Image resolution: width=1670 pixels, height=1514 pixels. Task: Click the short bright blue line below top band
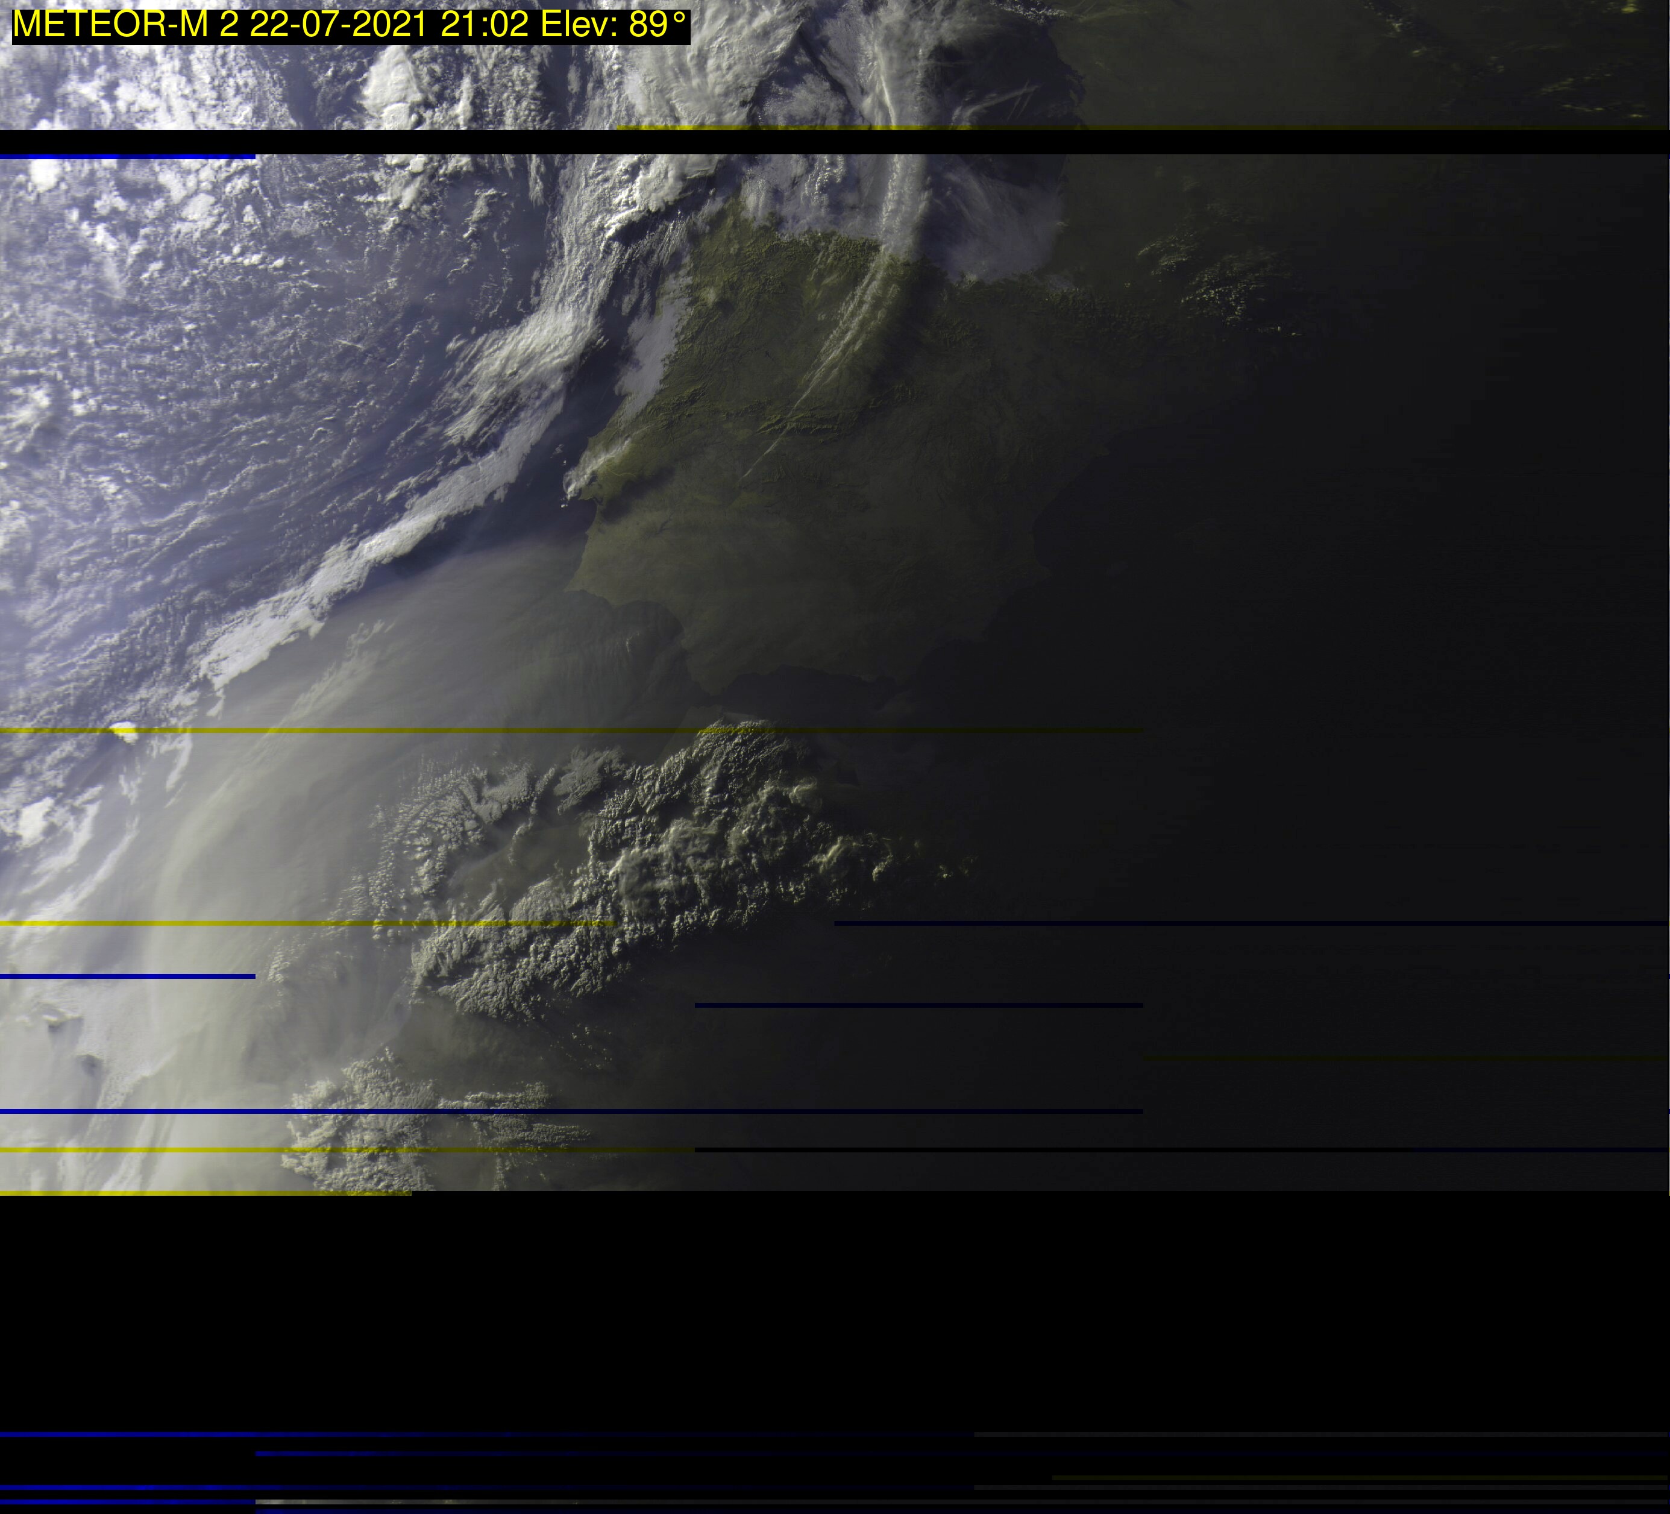pyautogui.click(x=127, y=157)
